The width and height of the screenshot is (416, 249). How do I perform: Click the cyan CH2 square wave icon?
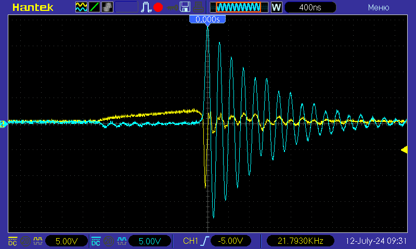[121, 241]
